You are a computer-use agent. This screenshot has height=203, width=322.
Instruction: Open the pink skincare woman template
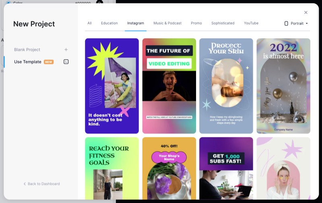tap(283, 168)
